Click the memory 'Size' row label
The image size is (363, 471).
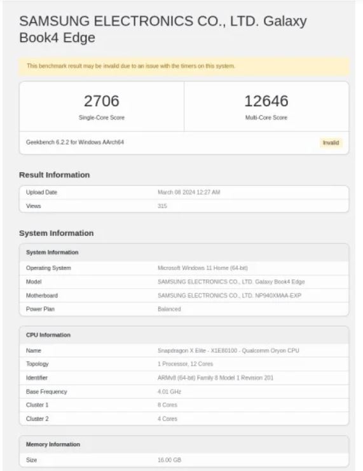[x=31, y=460]
